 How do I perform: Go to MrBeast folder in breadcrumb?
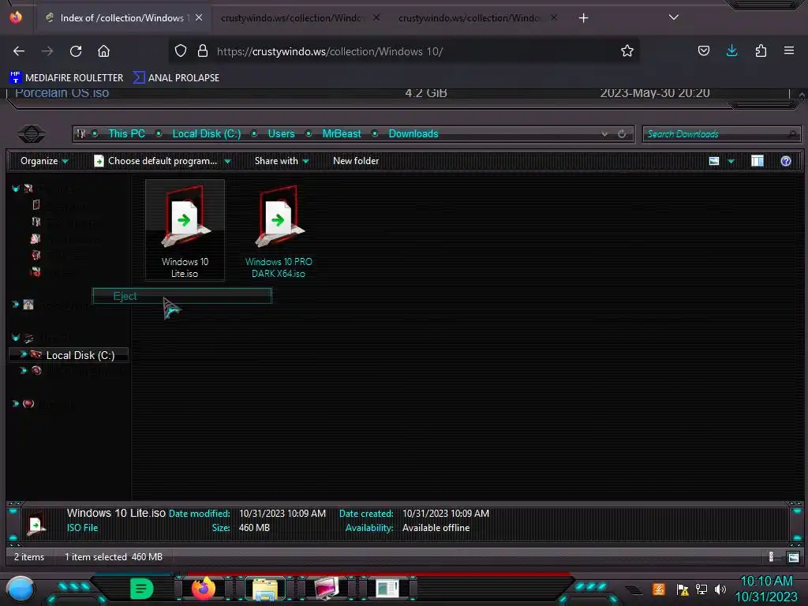341,134
